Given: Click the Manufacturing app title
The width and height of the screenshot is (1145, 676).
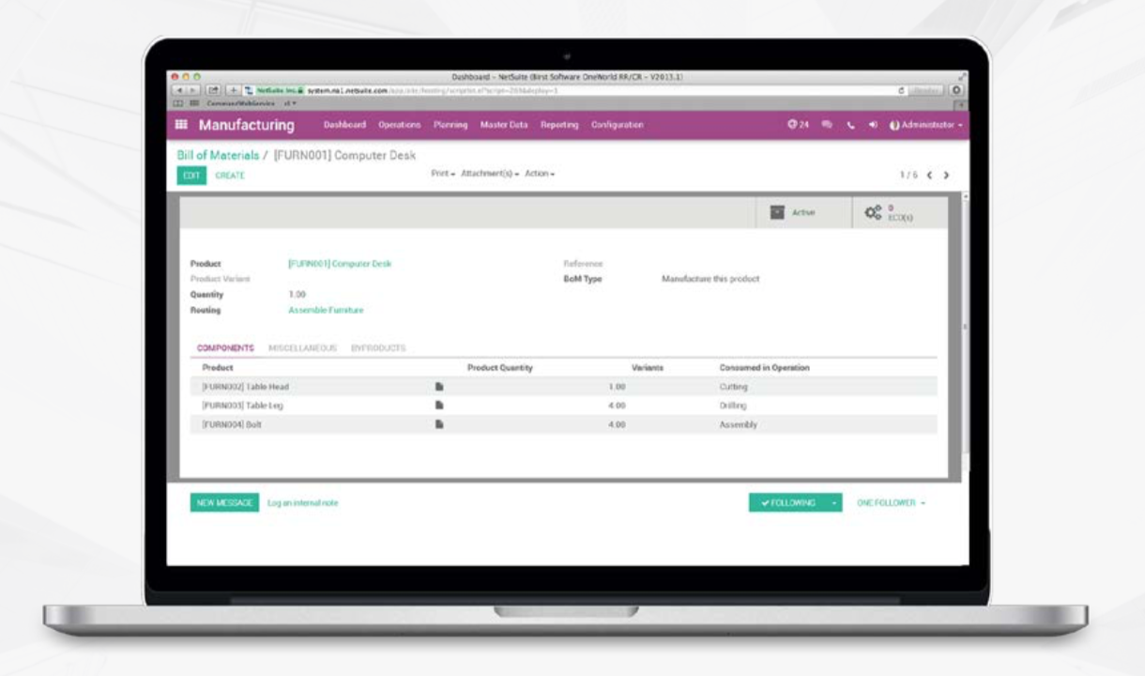Looking at the screenshot, I should [x=246, y=126].
